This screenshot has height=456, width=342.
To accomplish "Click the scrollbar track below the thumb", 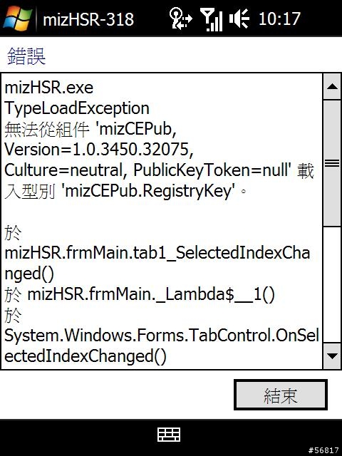I will [332, 284].
